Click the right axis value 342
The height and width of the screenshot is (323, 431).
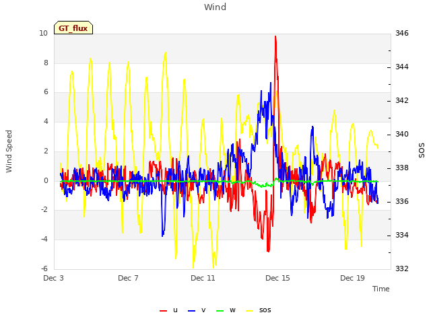click(402, 100)
